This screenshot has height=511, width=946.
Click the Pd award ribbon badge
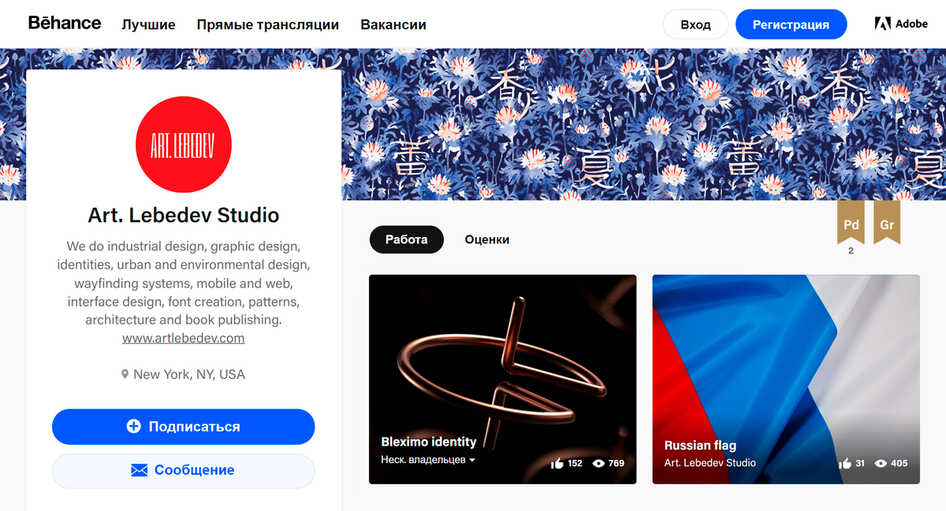pos(851,224)
